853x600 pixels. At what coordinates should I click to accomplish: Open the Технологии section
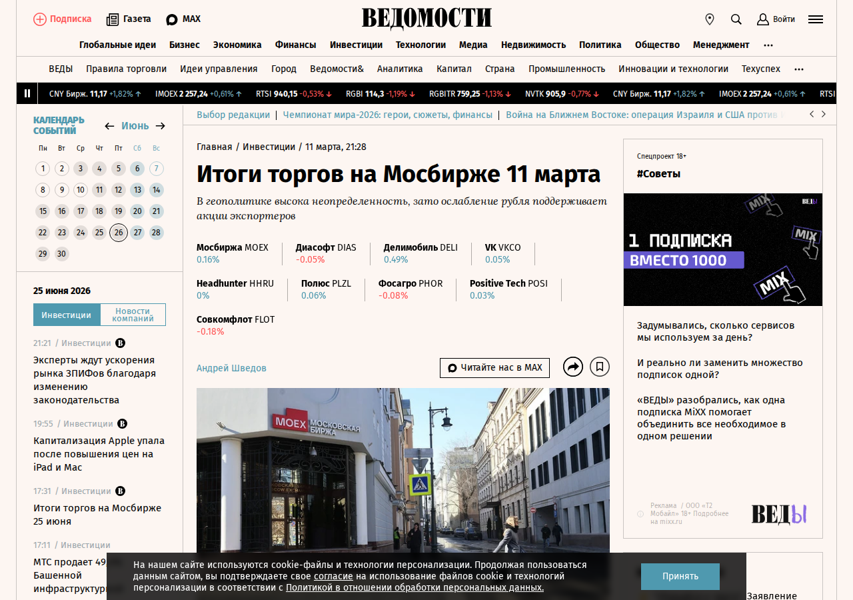(x=421, y=45)
